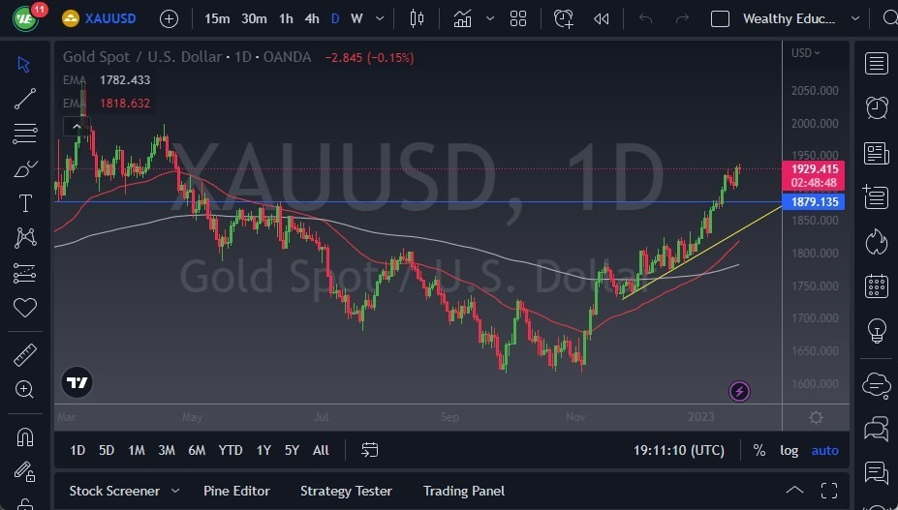Screen dimensions: 898x510
Task: Set date range to YTD
Action: pos(231,450)
